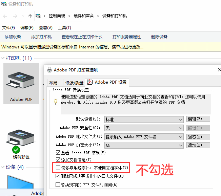The height and width of the screenshot is (196, 221).
Task: Click the Up arrow navigation button
Action: pos(30,16)
